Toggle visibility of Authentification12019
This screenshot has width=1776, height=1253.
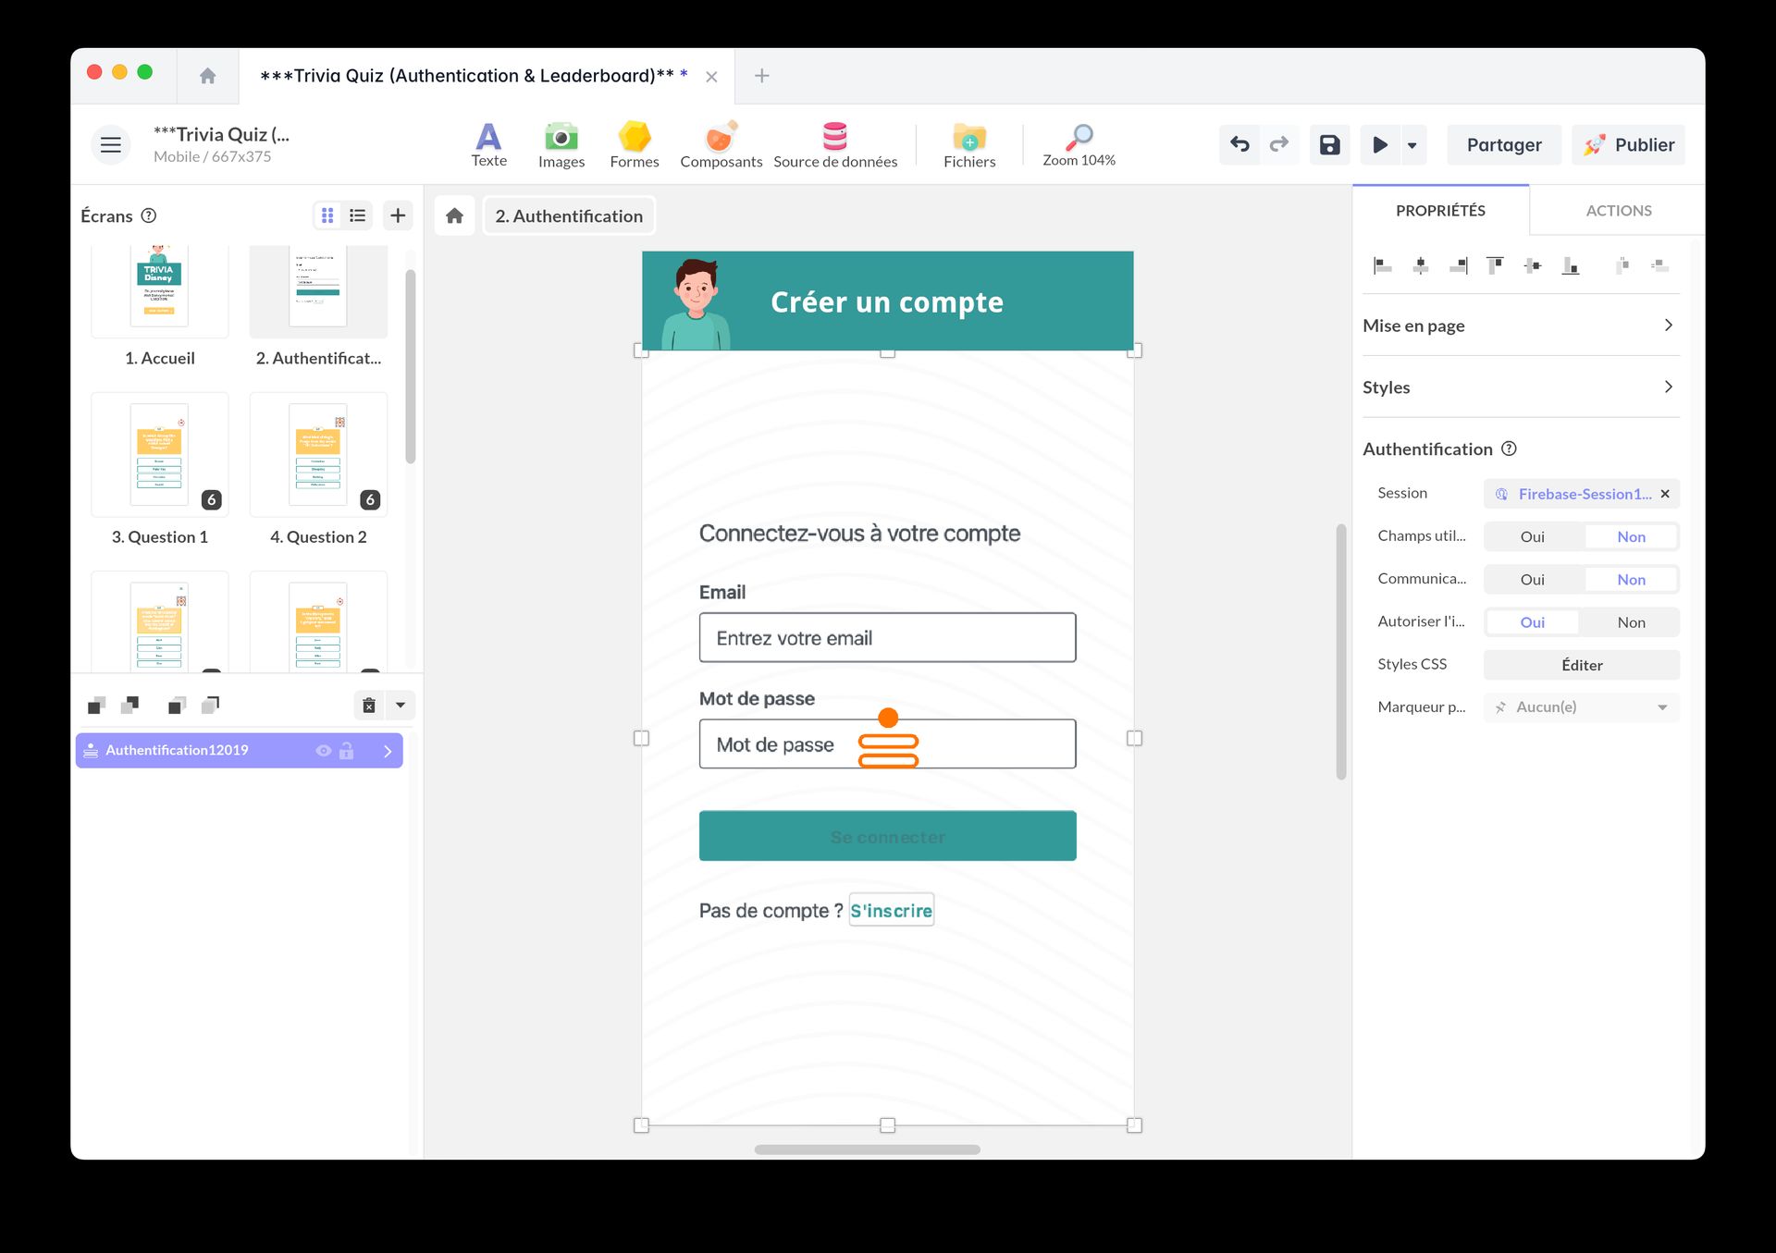point(323,750)
